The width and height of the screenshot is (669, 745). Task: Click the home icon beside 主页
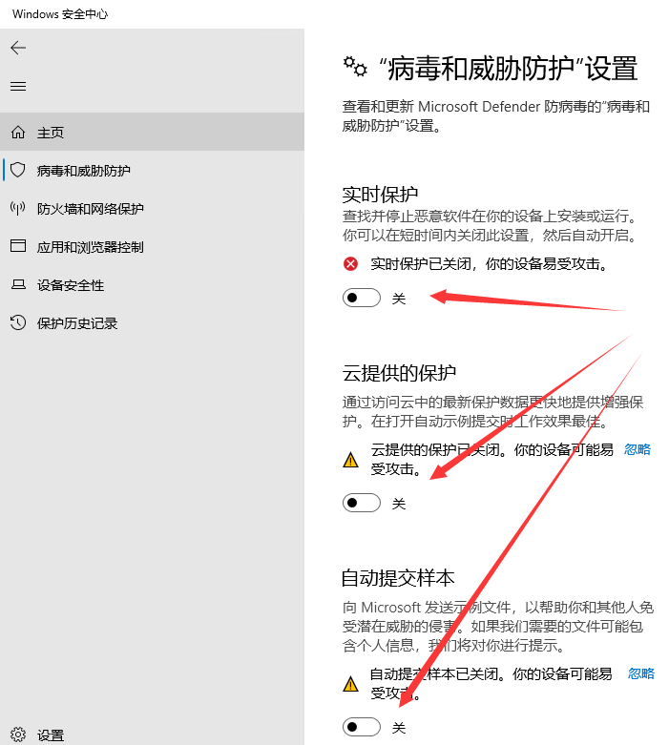18,132
